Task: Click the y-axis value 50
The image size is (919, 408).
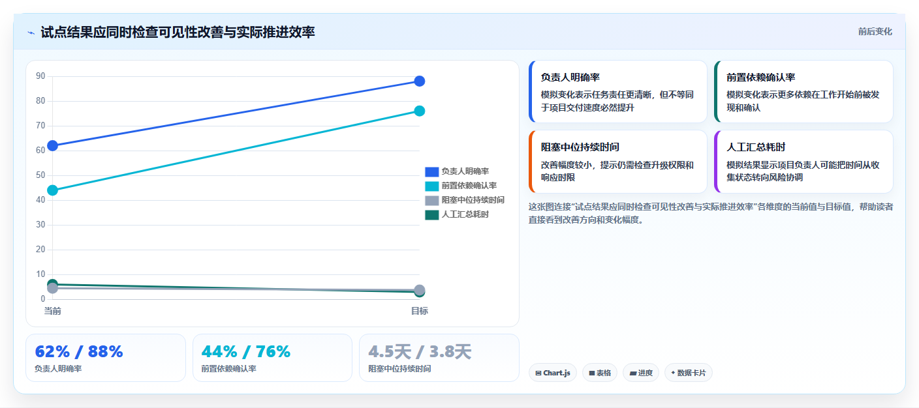Action: 40,175
